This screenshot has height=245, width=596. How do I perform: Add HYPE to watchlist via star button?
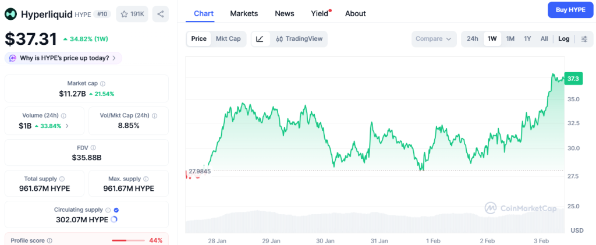point(131,14)
